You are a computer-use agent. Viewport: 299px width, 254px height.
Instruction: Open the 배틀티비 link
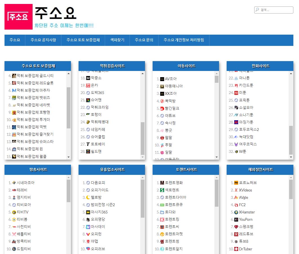pyautogui.click(x=24, y=234)
